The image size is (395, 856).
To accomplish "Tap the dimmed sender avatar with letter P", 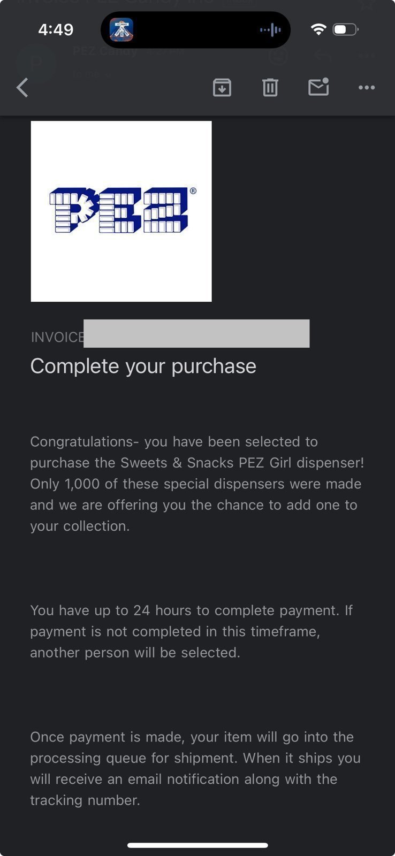I will click(36, 64).
